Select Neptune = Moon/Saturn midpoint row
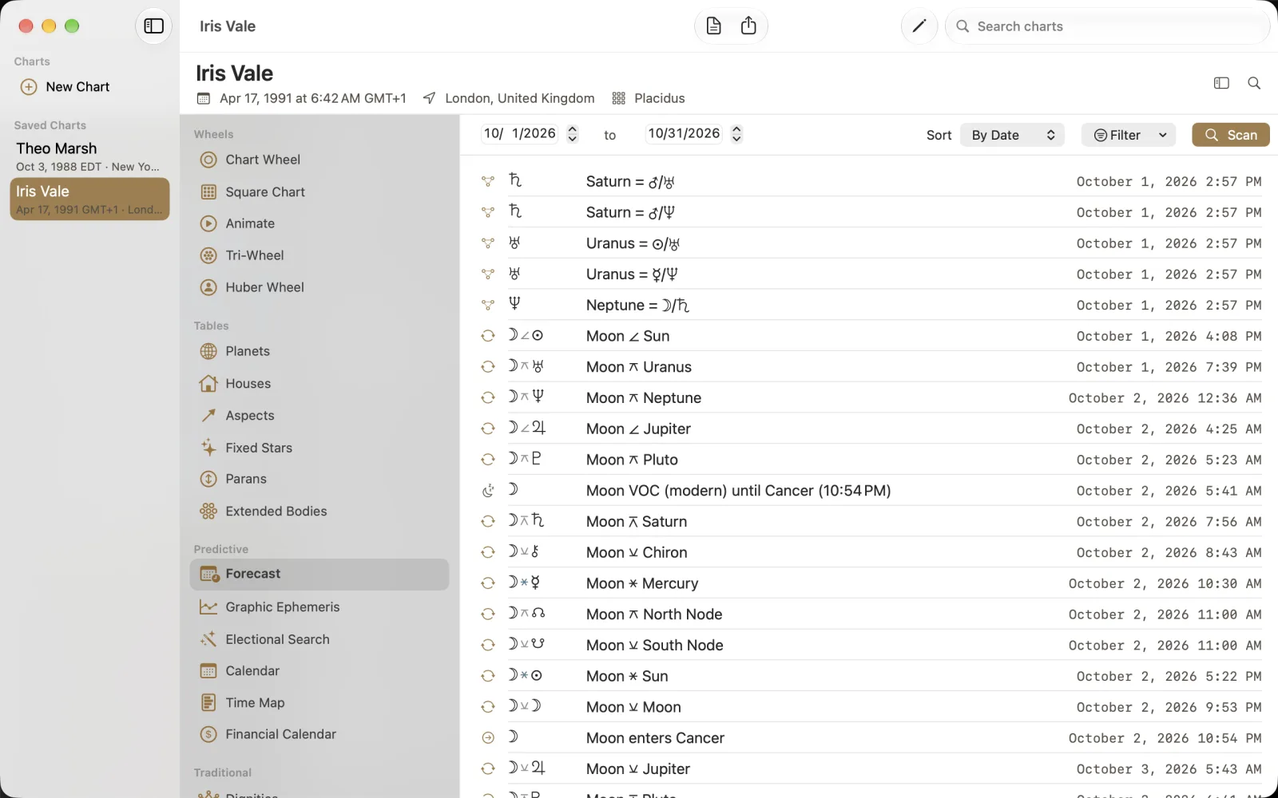The width and height of the screenshot is (1278, 798). (x=871, y=305)
